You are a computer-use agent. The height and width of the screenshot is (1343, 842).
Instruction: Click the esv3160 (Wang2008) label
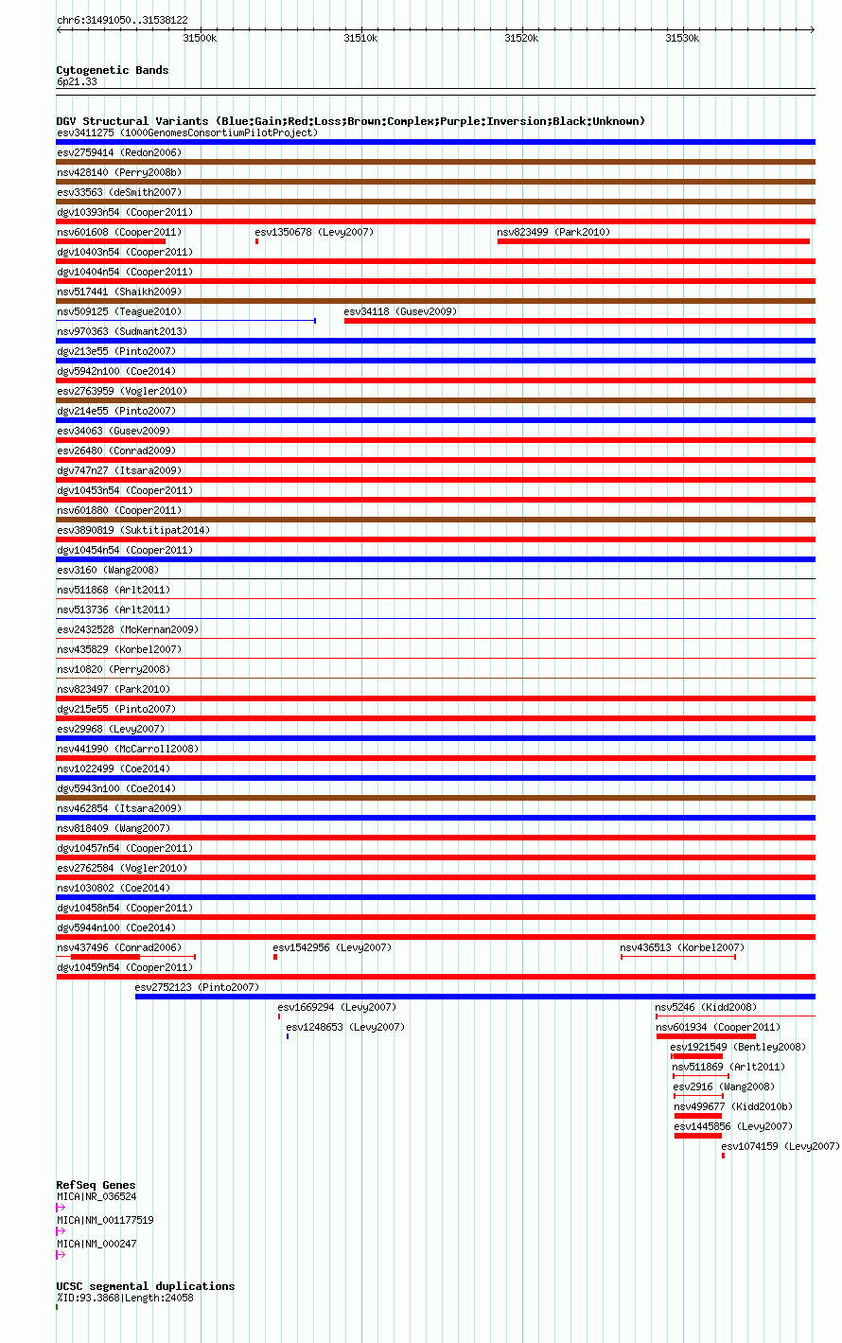click(108, 570)
